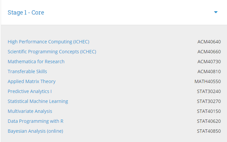The height and width of the screenshot is (142, 227).
Task: Select Data Programming with R
Action: pos(35,121)
